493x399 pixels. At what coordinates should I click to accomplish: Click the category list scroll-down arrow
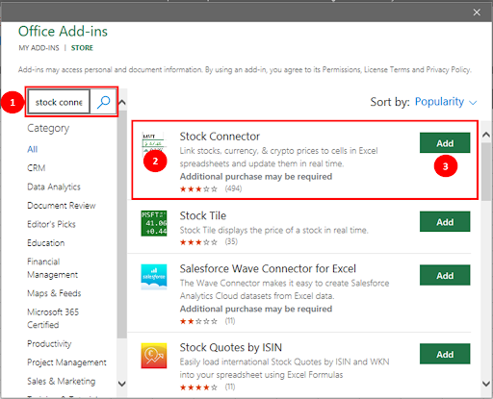122,384
